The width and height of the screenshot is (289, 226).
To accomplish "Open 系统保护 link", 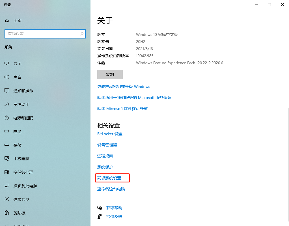I will click(105, 167).
